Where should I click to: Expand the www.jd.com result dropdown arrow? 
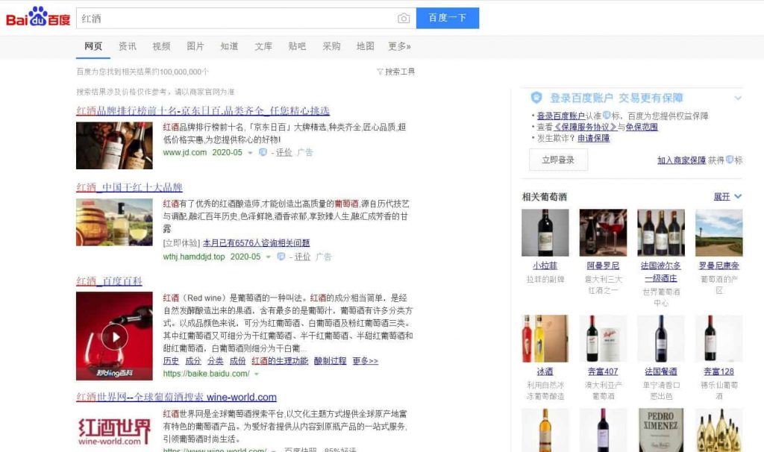click(x=251, y=152)
